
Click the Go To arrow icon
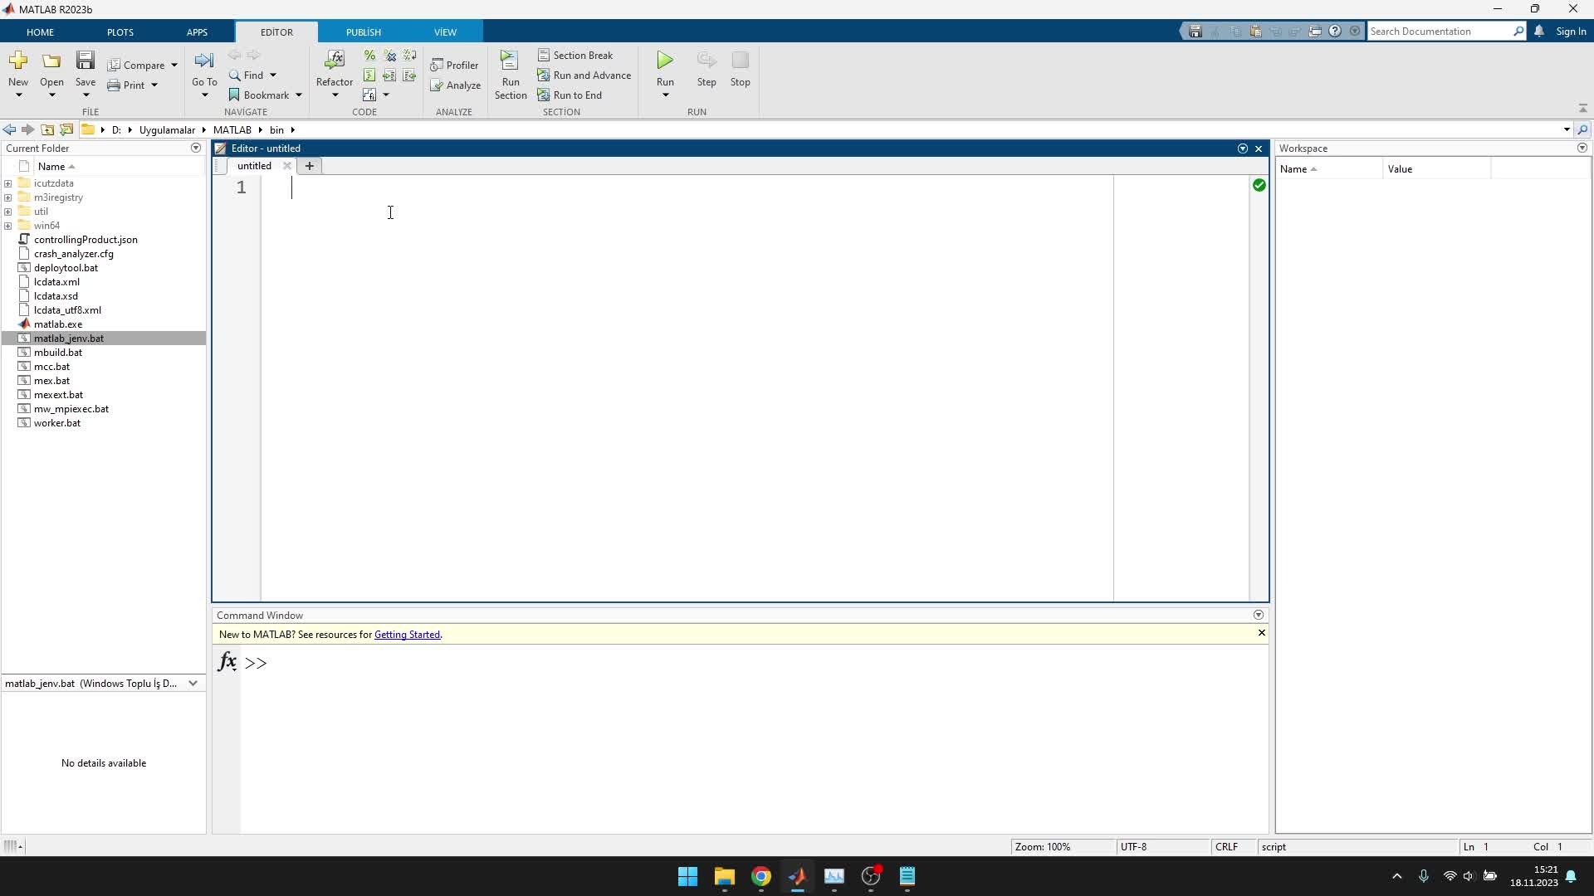pyautogui.click(x=204, y=61)
